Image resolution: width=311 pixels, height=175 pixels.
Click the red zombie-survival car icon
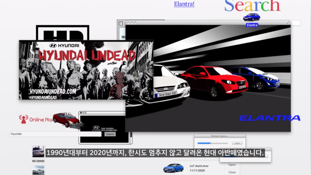pos(68,120)
